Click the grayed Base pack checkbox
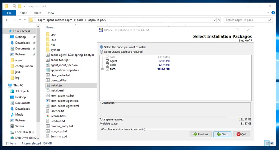Screen dimensions: 279x150 (107, 57)
